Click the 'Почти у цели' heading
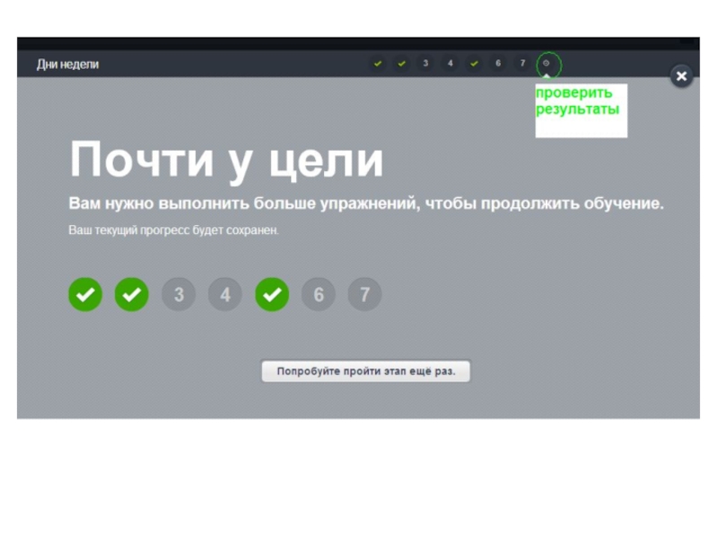The image size is (718, 538). [x=226, y=161]
